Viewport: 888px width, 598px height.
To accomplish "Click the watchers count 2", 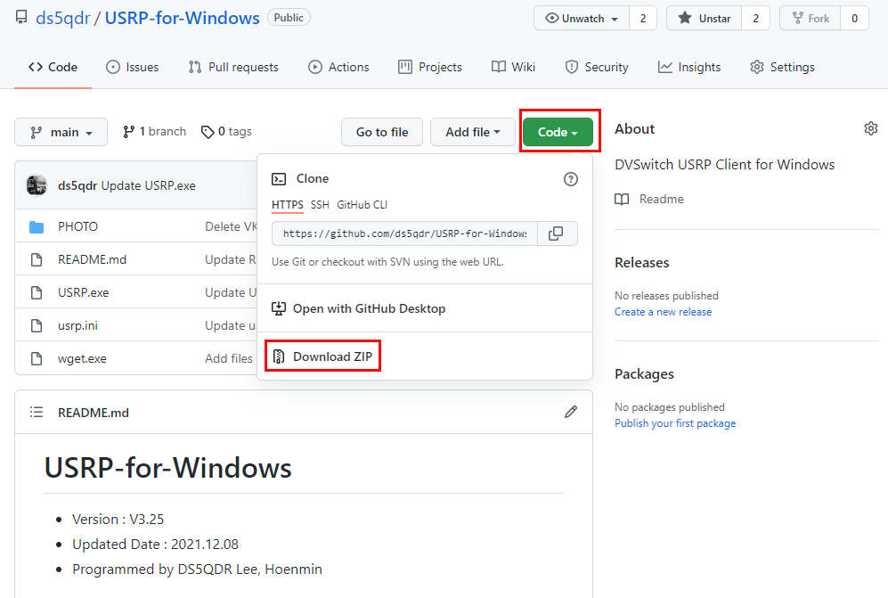I will point(643,18).
